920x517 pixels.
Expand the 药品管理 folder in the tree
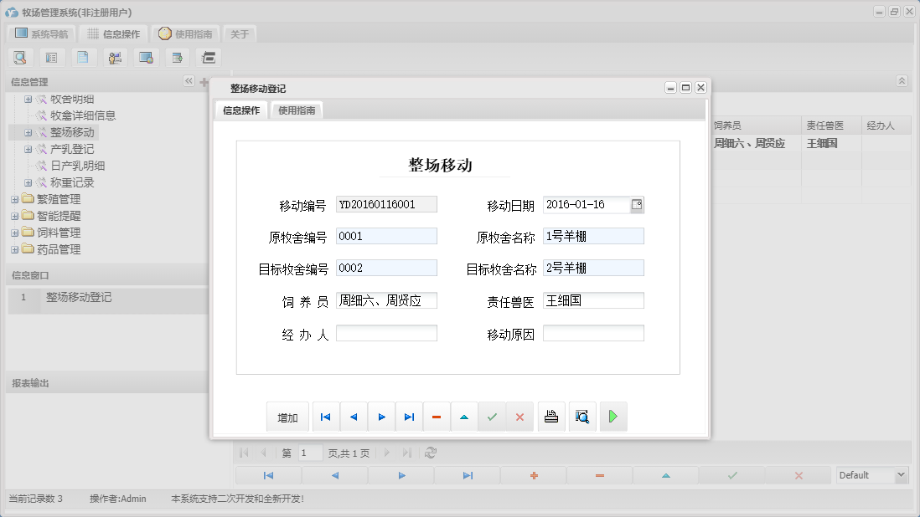point(15,249)
